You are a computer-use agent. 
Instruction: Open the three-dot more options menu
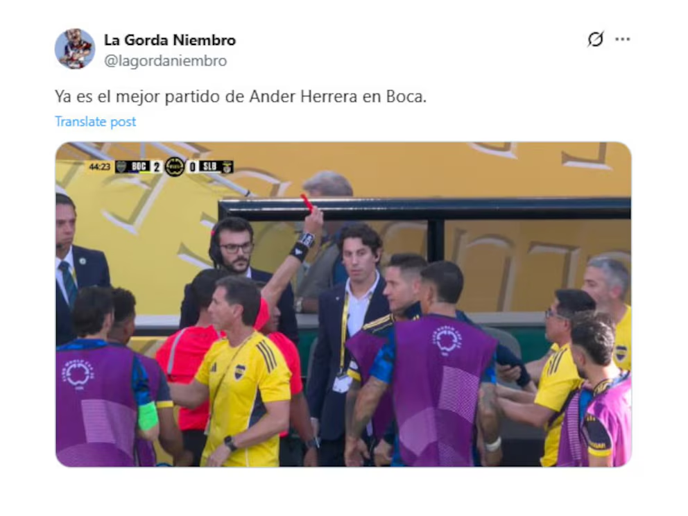point(623,40)
